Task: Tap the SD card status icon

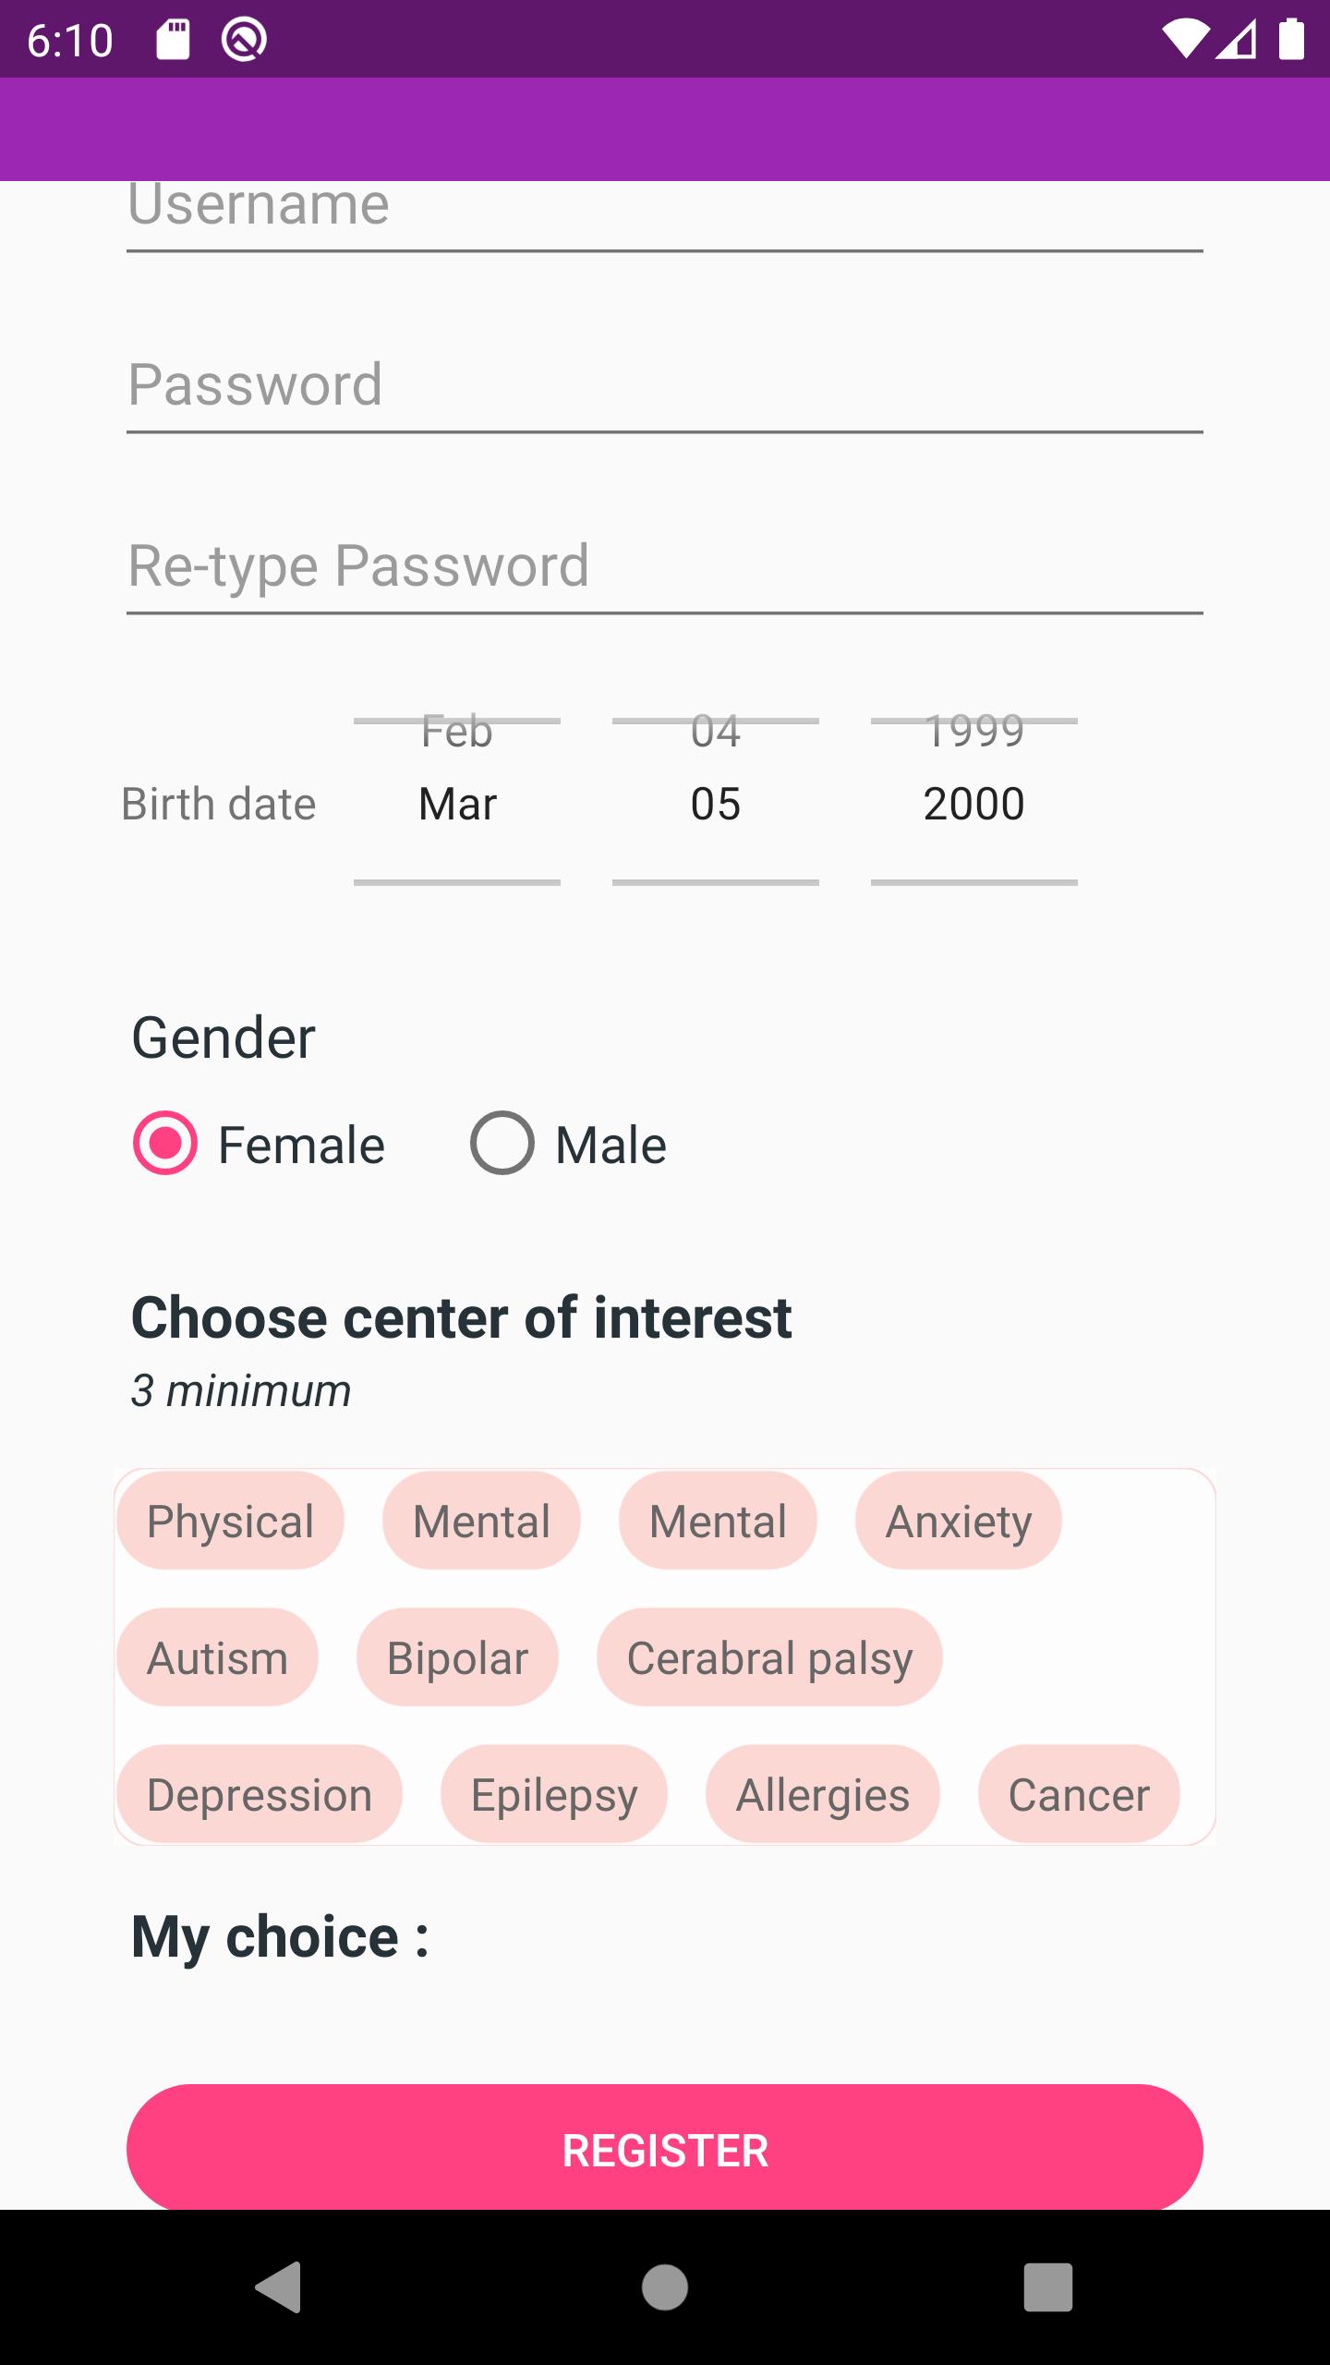Action: (173, 40)
